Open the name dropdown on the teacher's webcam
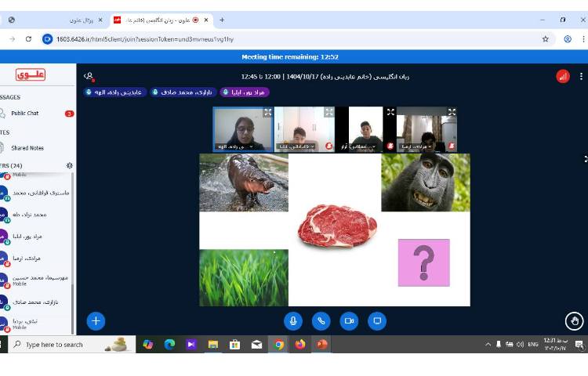This screenshot has height=376, width=588. coord(235,146)
